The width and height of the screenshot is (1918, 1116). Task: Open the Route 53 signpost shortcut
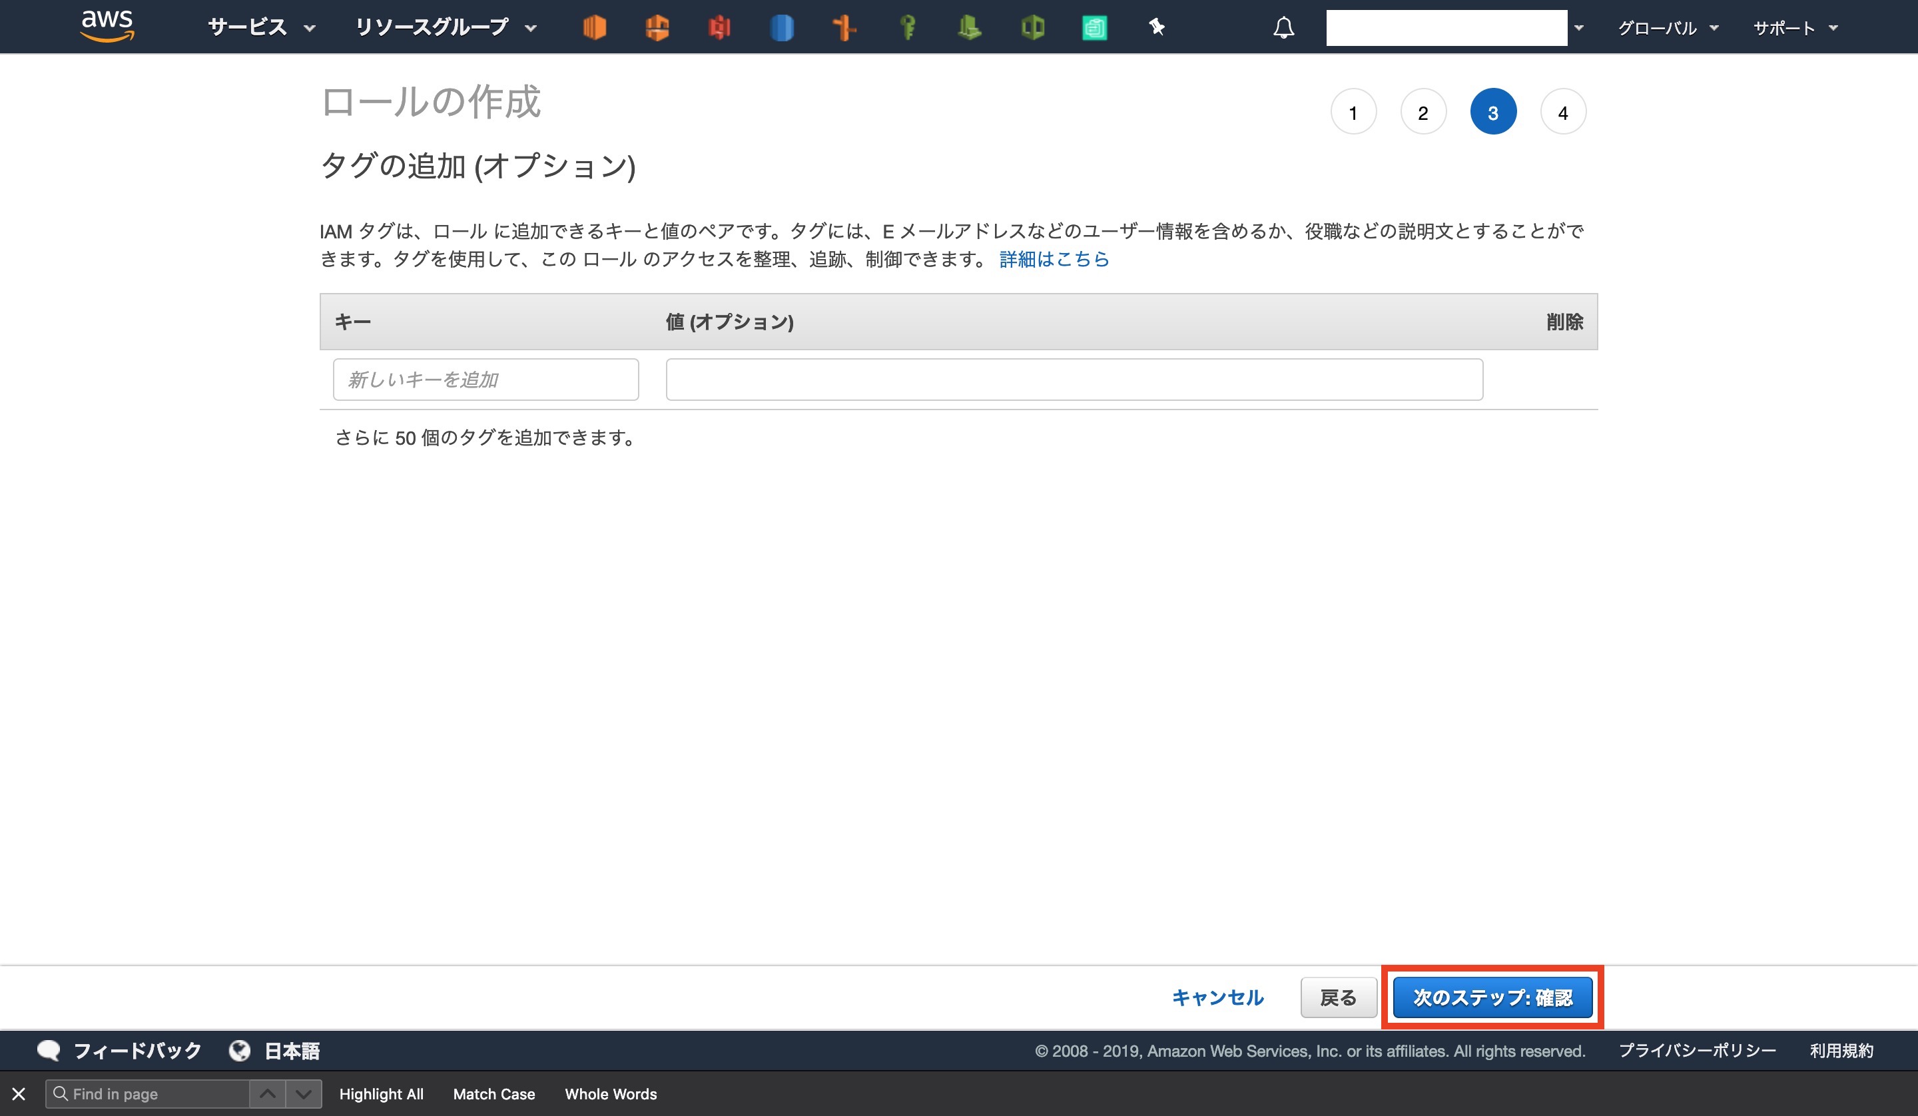(844, 28)
